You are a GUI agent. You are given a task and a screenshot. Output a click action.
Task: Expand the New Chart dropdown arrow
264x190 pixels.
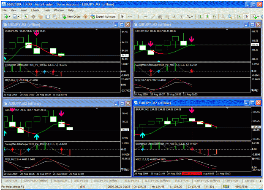point(10,17)
